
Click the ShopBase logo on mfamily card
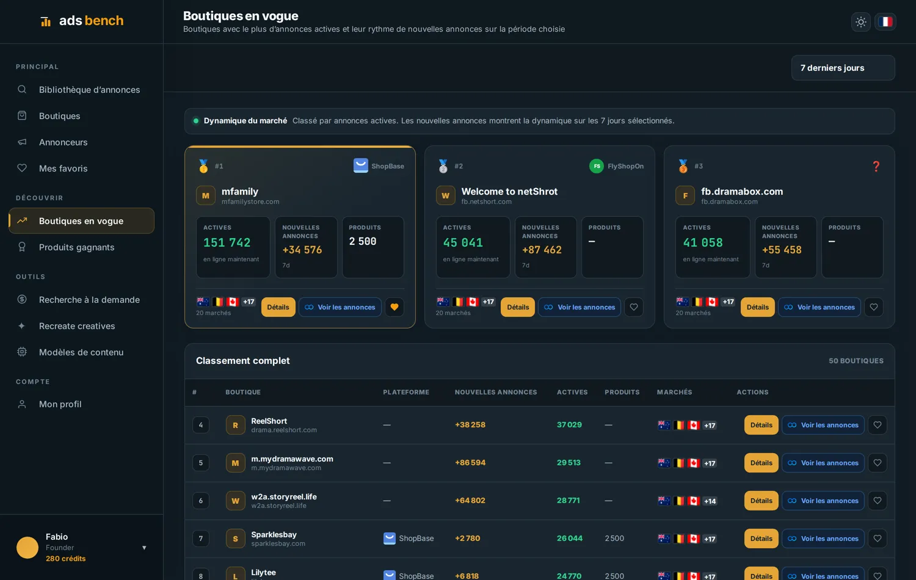click(361, 165)
